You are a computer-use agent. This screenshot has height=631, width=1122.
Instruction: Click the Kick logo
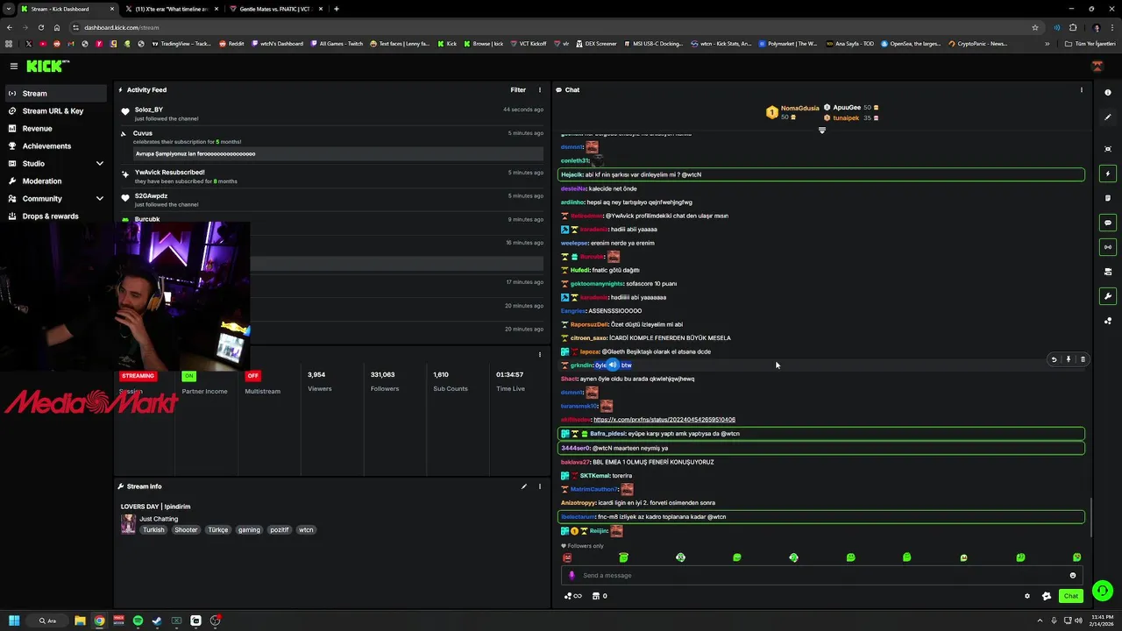click(x=47, y=66)
